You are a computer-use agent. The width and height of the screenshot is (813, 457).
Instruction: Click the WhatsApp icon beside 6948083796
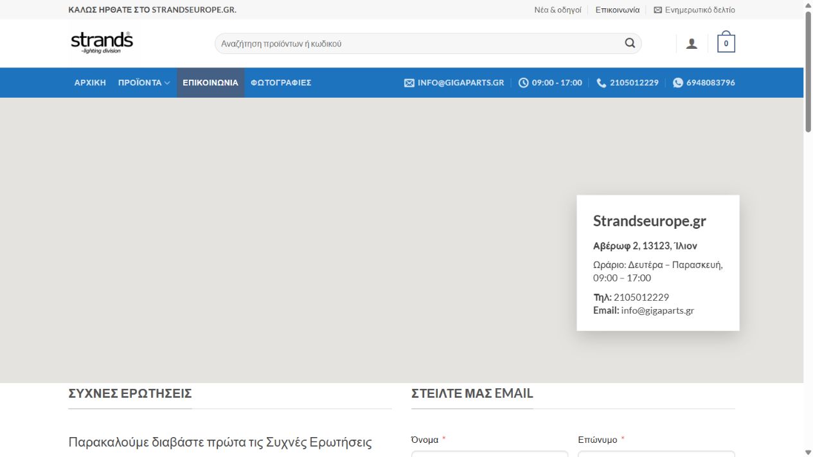tap(678, 83)
